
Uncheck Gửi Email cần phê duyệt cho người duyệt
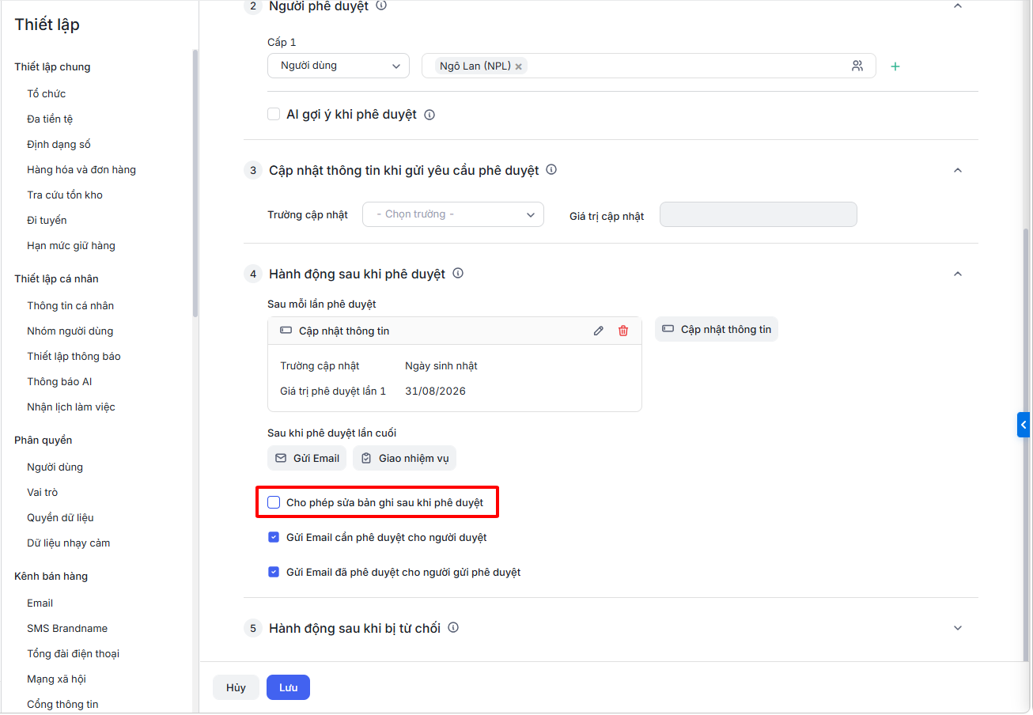pyautogui.click(x=274, y=537)
